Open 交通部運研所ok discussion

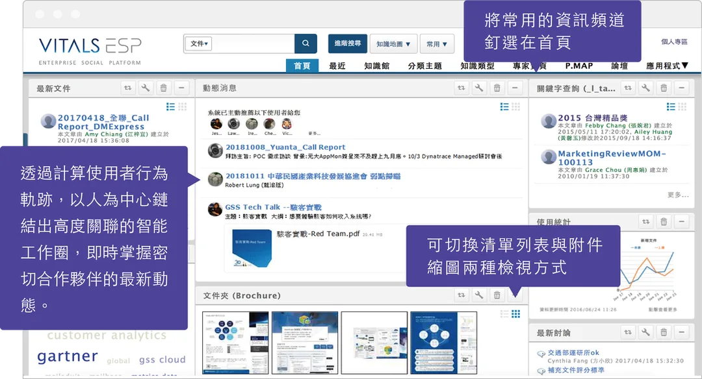[573, 352]
